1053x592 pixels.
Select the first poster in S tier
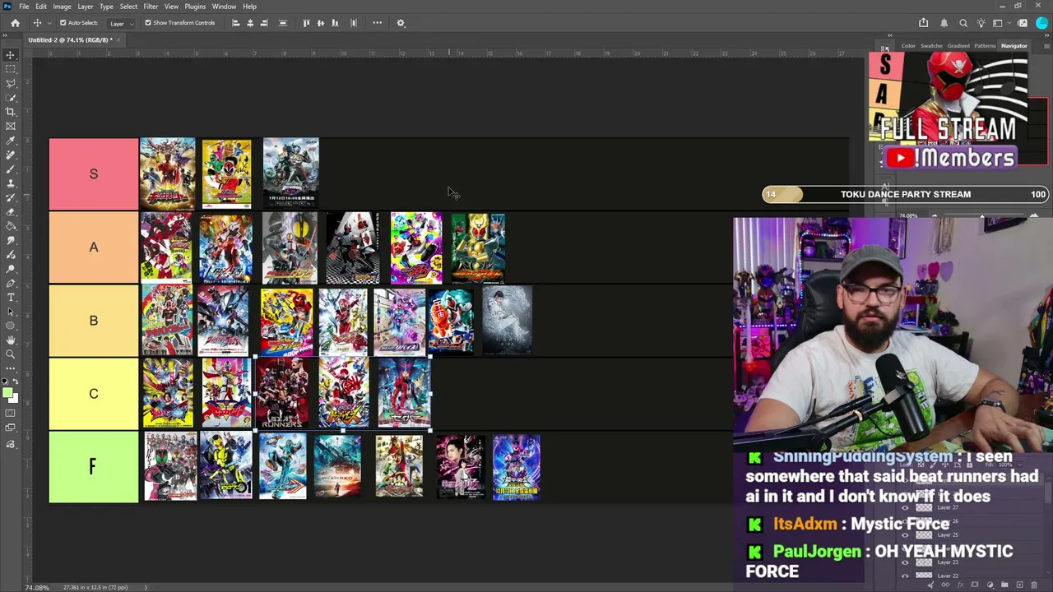168,173
